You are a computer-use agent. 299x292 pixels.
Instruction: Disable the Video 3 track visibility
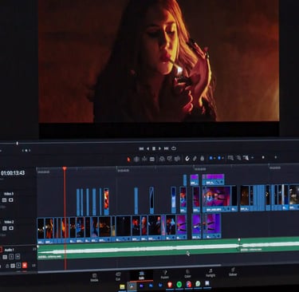[x=11, y=200]
